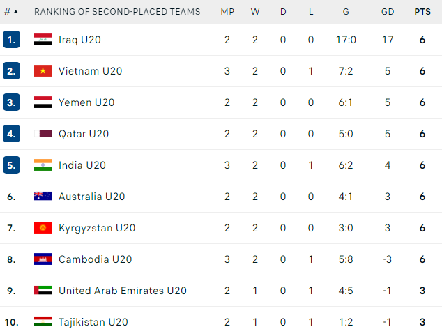Click the Vietnam flag icon

click(x=43, y=70)
